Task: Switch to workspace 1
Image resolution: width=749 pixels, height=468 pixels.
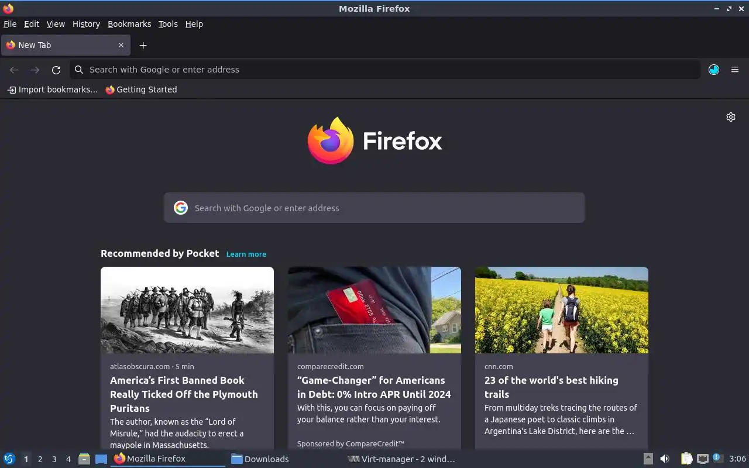Action: 26,459
